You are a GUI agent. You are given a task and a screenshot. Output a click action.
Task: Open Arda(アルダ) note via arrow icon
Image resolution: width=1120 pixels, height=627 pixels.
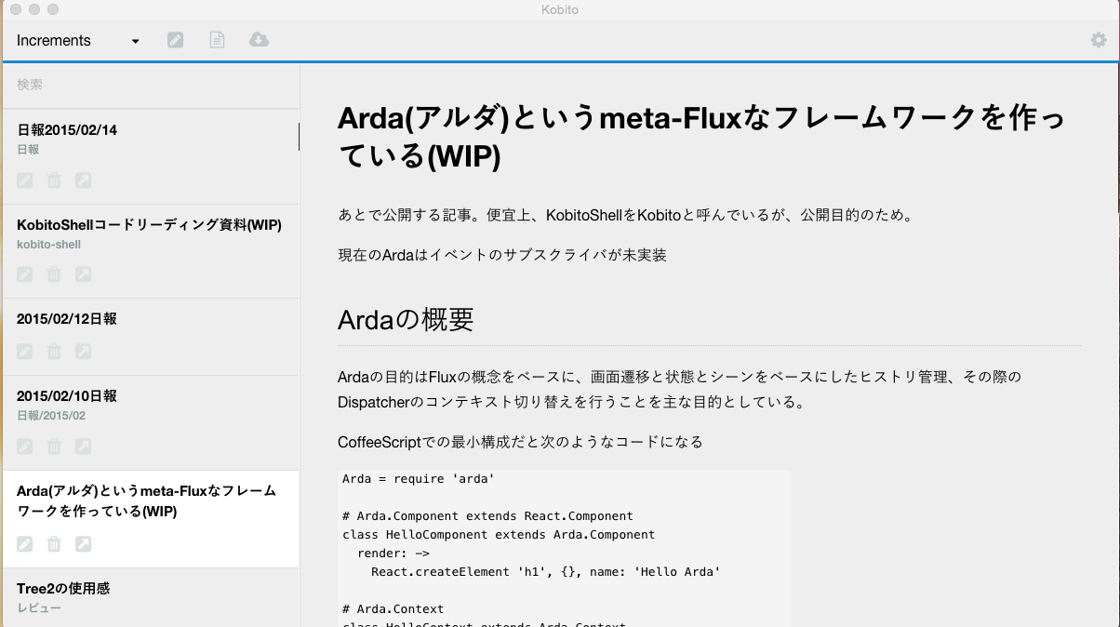pos(83,544)
